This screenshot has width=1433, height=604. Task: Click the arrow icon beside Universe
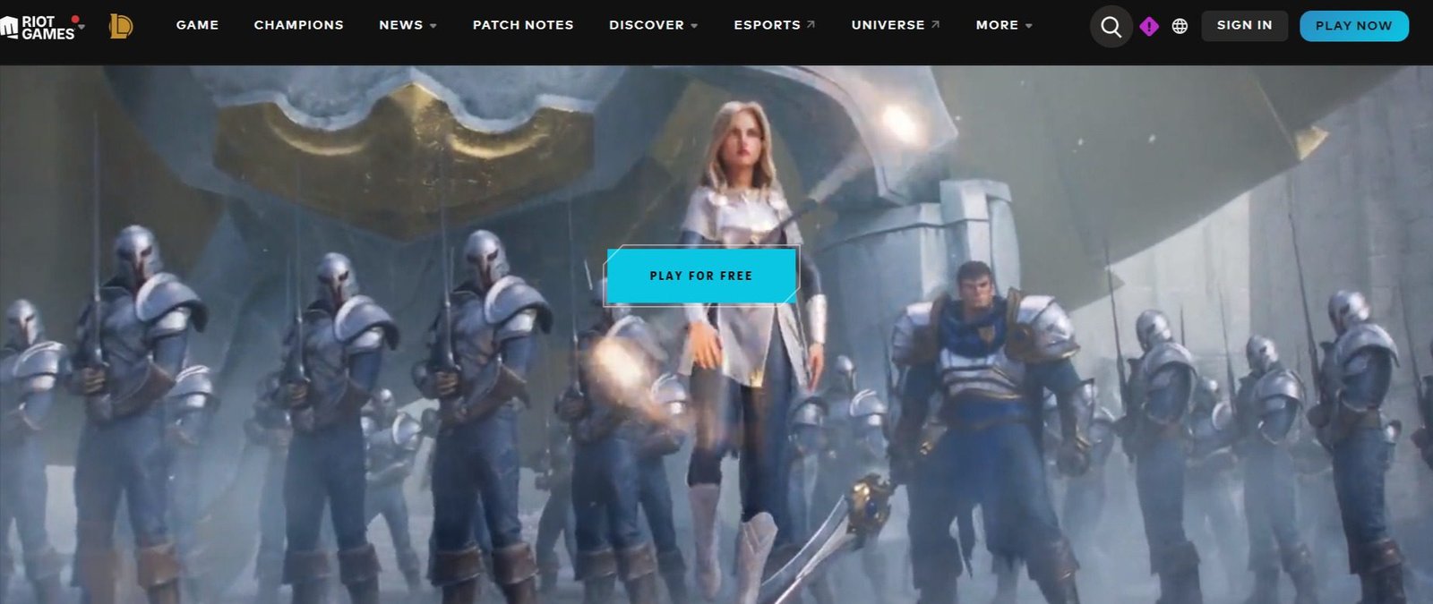pos(935,25)
